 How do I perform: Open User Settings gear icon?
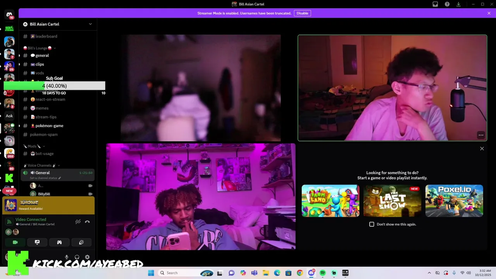[x=87, y=257]
